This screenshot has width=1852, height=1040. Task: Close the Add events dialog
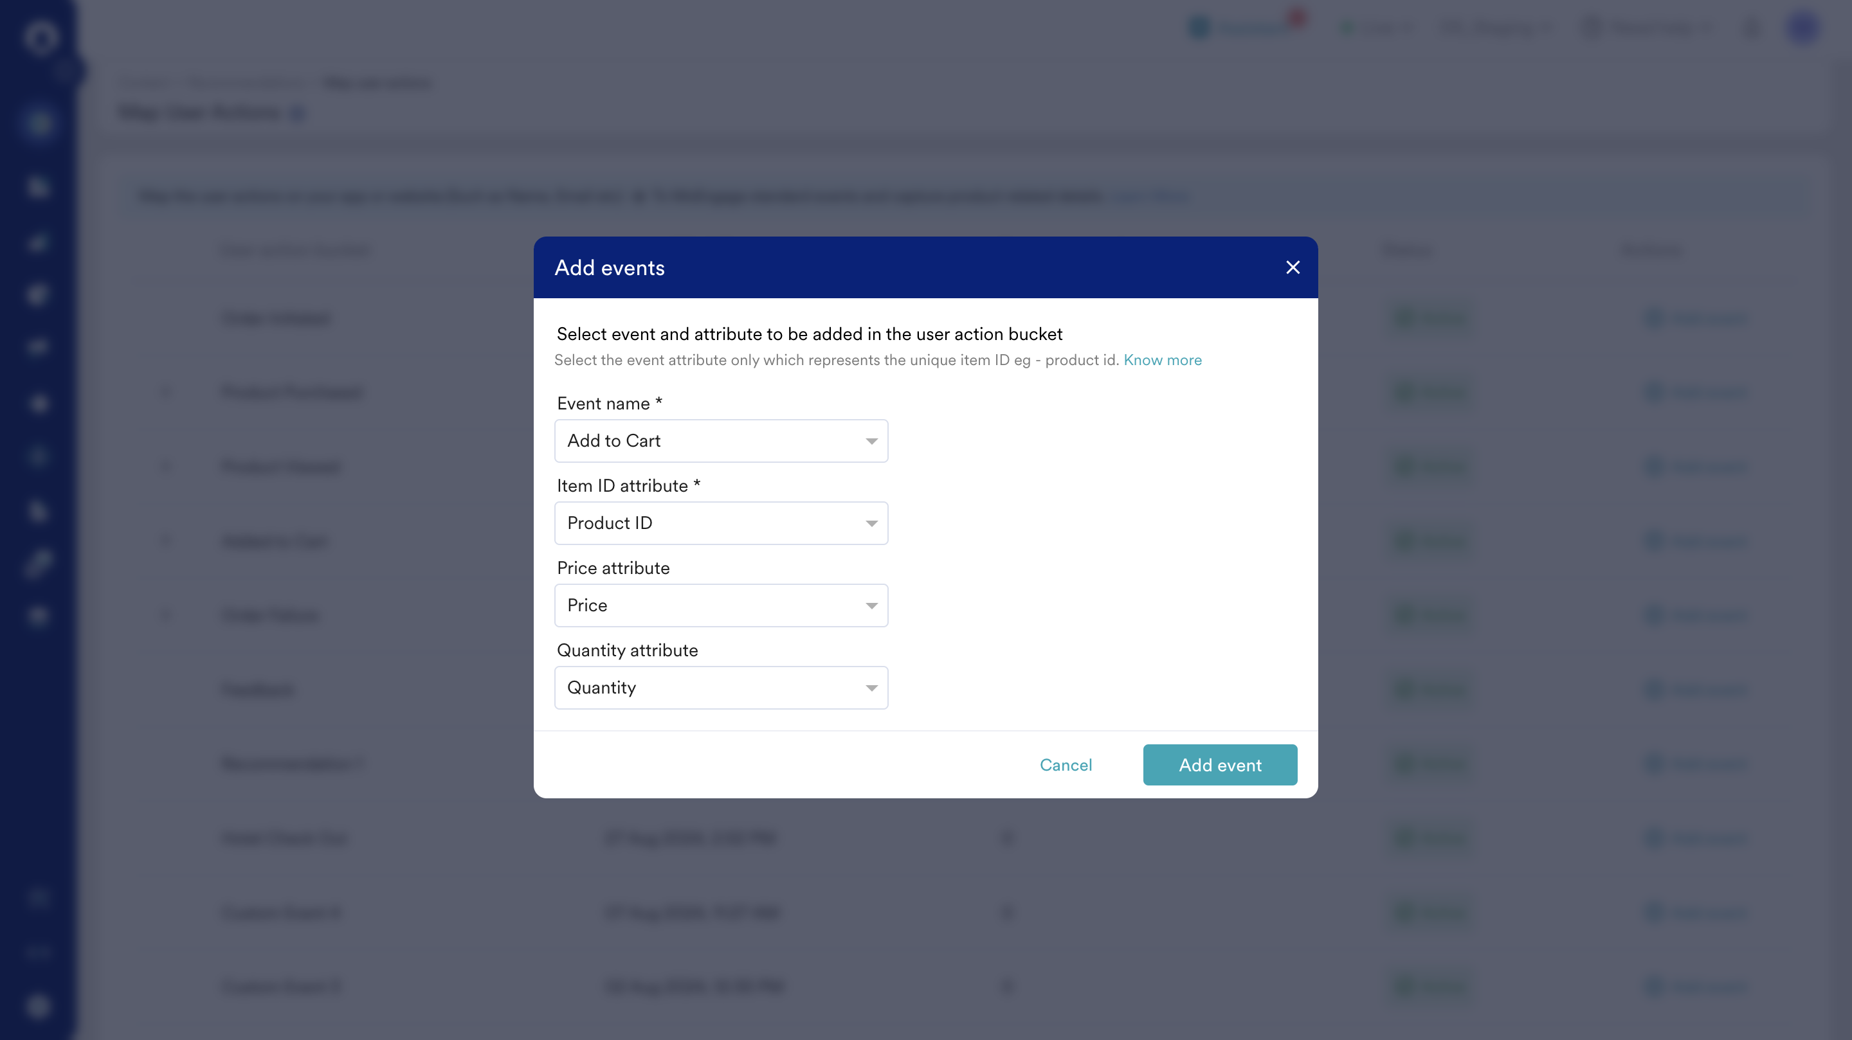coord(1292,267)
